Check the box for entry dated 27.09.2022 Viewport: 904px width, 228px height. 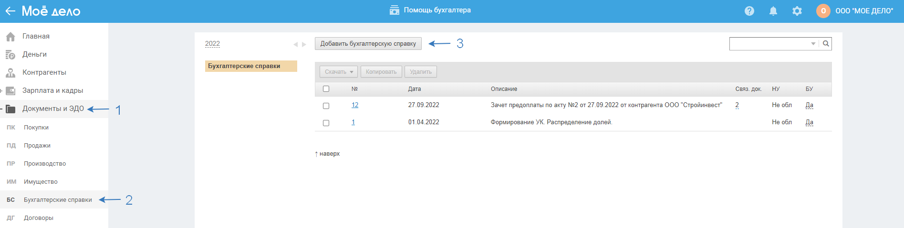tap(326, 106)
